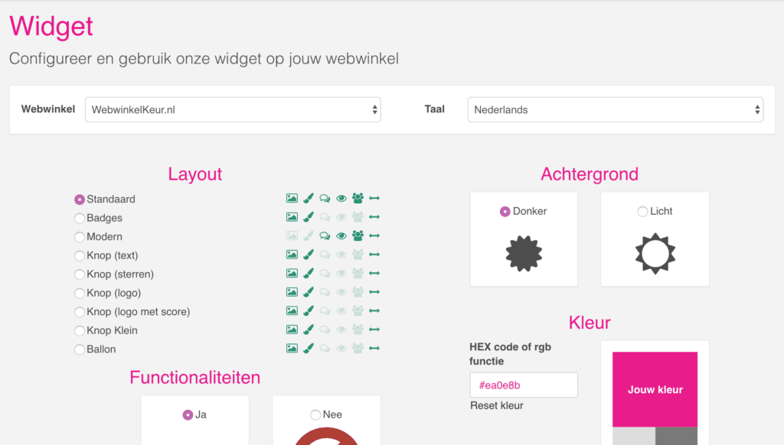
Task: Click the image icon in the Standaard row
Action: click(292, 199)
